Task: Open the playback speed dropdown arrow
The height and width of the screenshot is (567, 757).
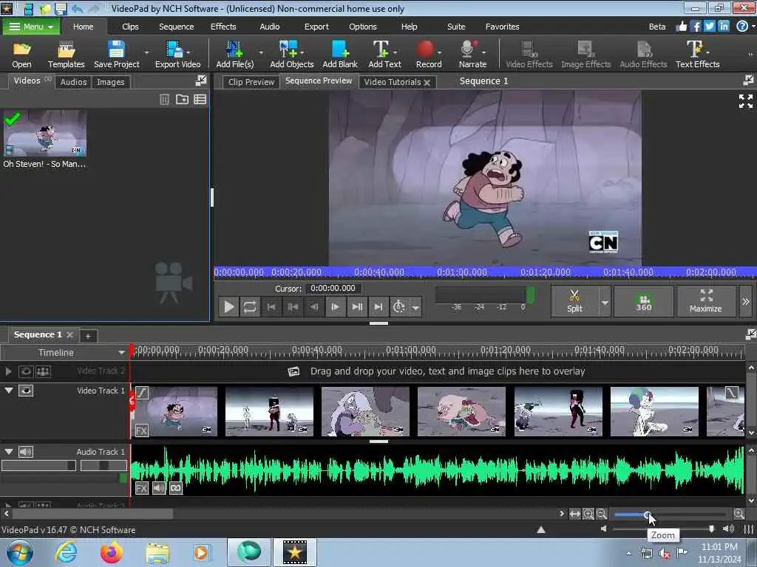Action: 415,307
